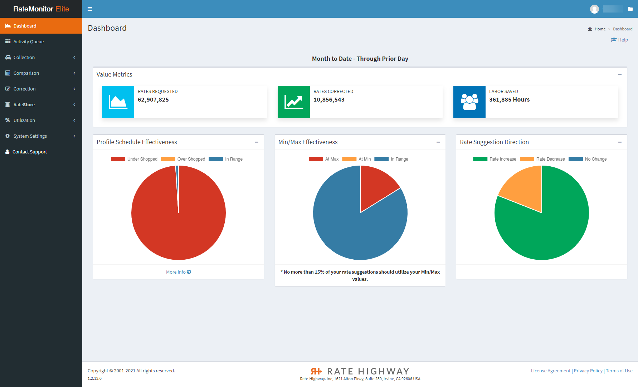The width and height of the screenshot is (638, 387).
Task: Click the Rates Corrected trend icon
Action: pos(293,102)
